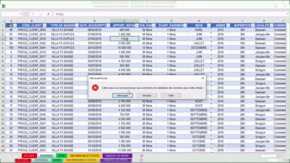Screen dimensions: 290x163
Task: Open Insert Function with the fx icon
Action: click(48, 14)
